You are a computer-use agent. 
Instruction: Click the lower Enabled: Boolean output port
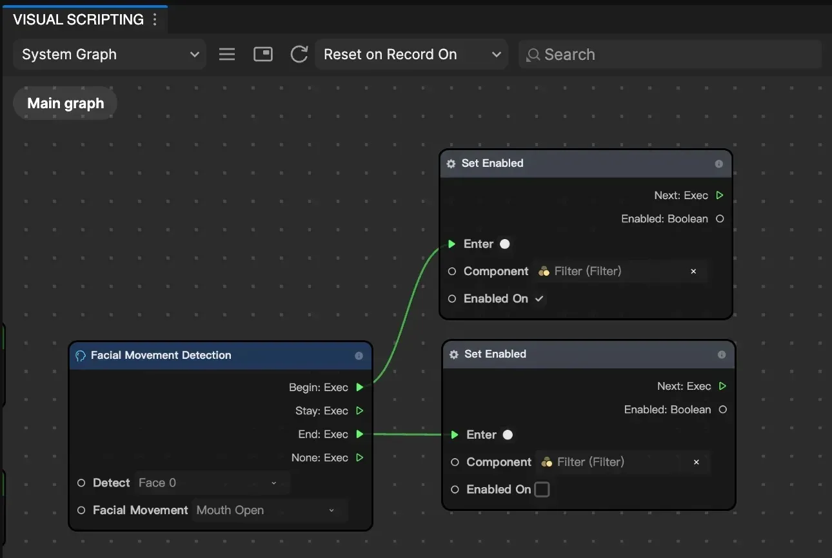(722, 410)
